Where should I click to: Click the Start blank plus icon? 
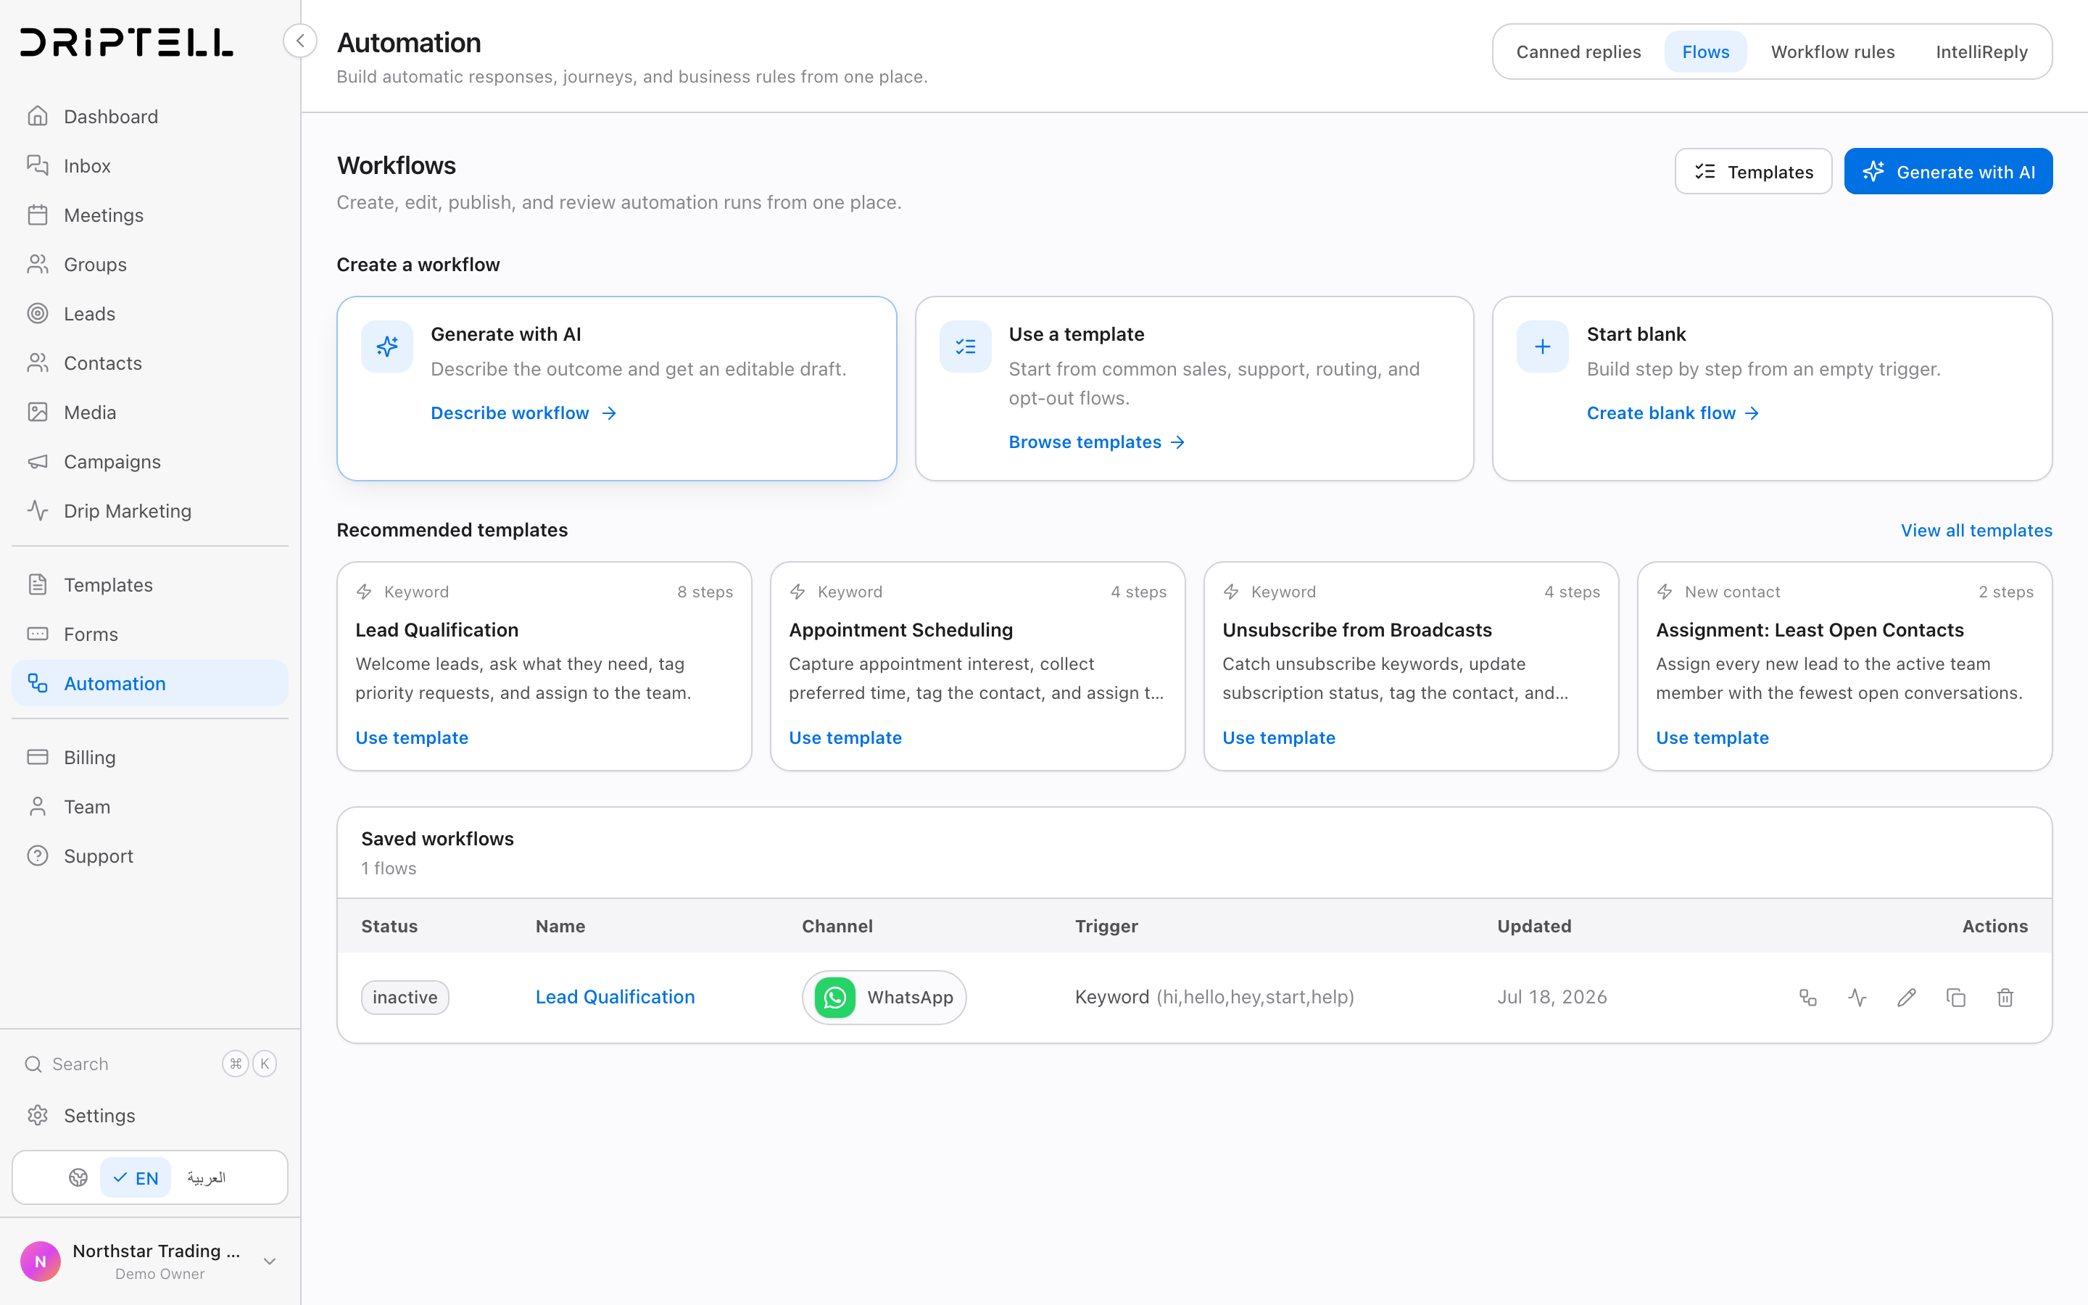pyautogui.click(x=1543, y=347)
